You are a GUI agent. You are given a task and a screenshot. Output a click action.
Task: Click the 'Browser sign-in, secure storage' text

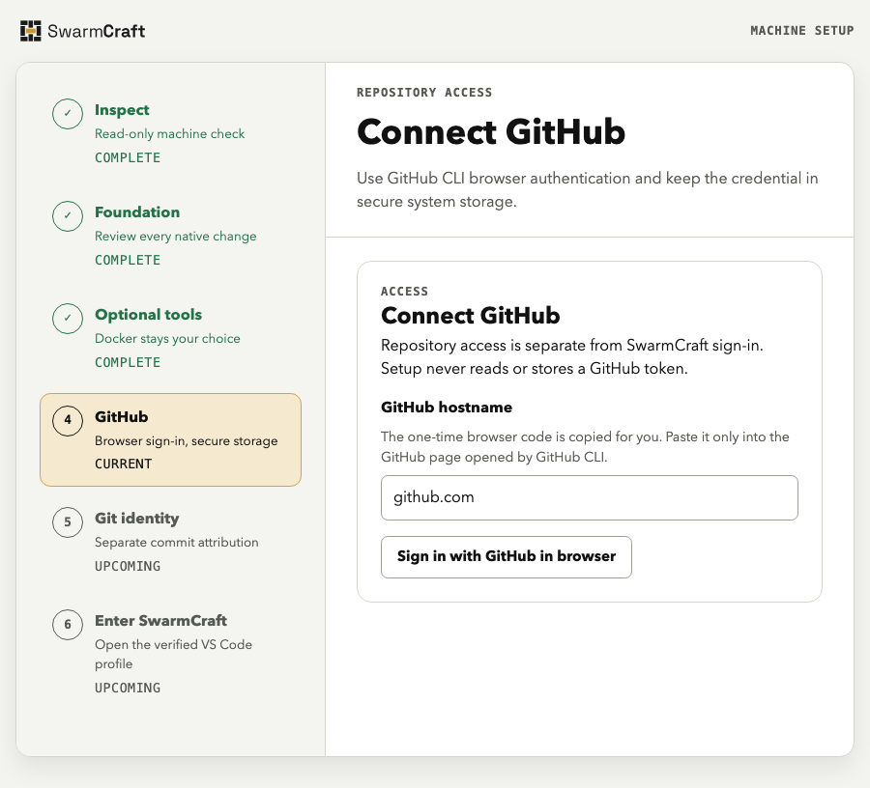(187, 441)
